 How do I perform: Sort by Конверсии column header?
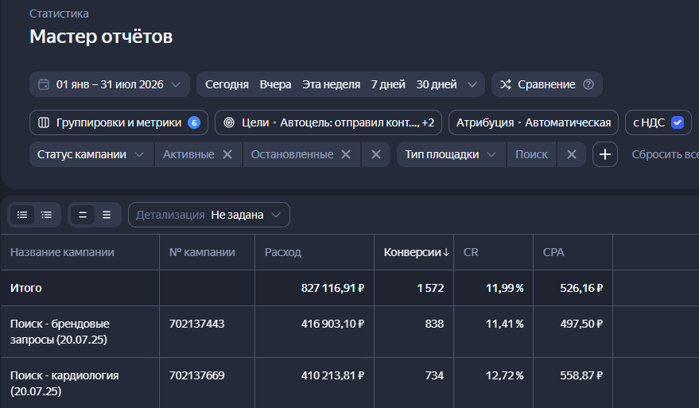[x=417, y=252]
